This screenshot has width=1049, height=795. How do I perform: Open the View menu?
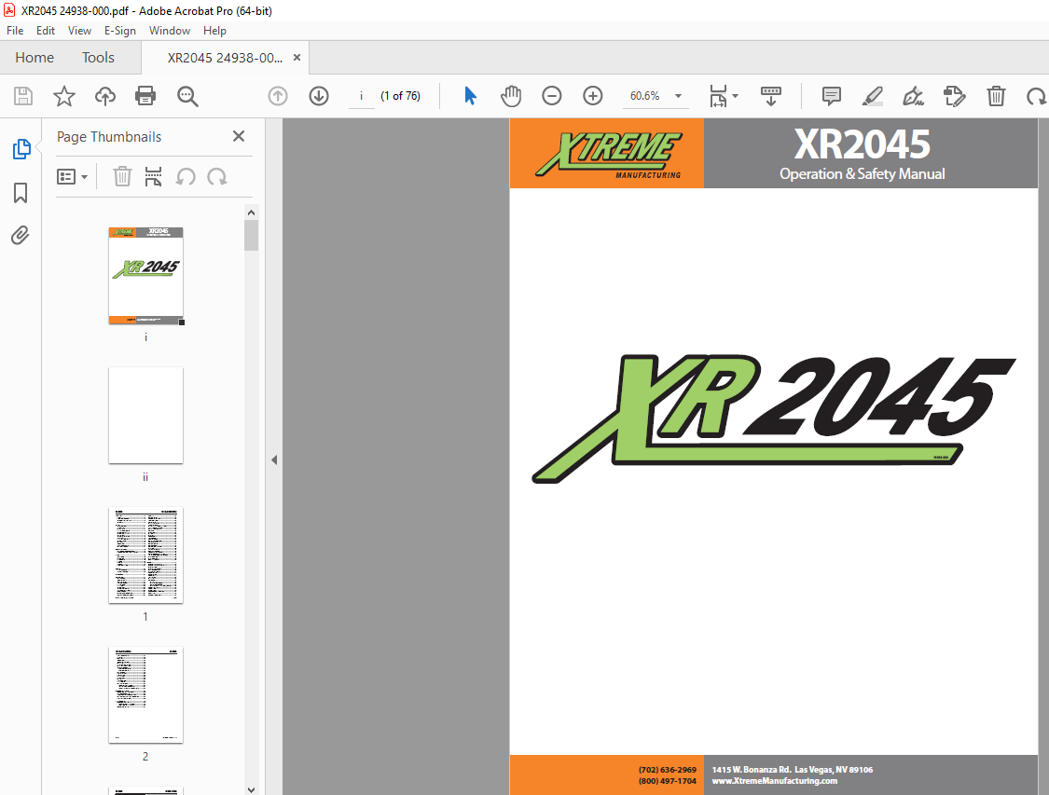[79, 31]
